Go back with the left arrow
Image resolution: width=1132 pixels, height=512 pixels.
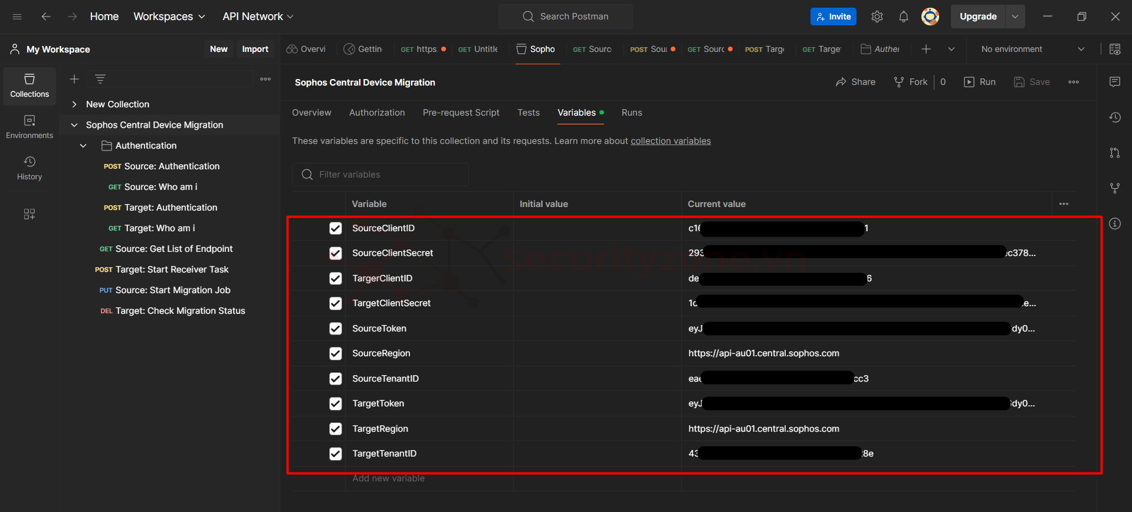tap(45, 17)
